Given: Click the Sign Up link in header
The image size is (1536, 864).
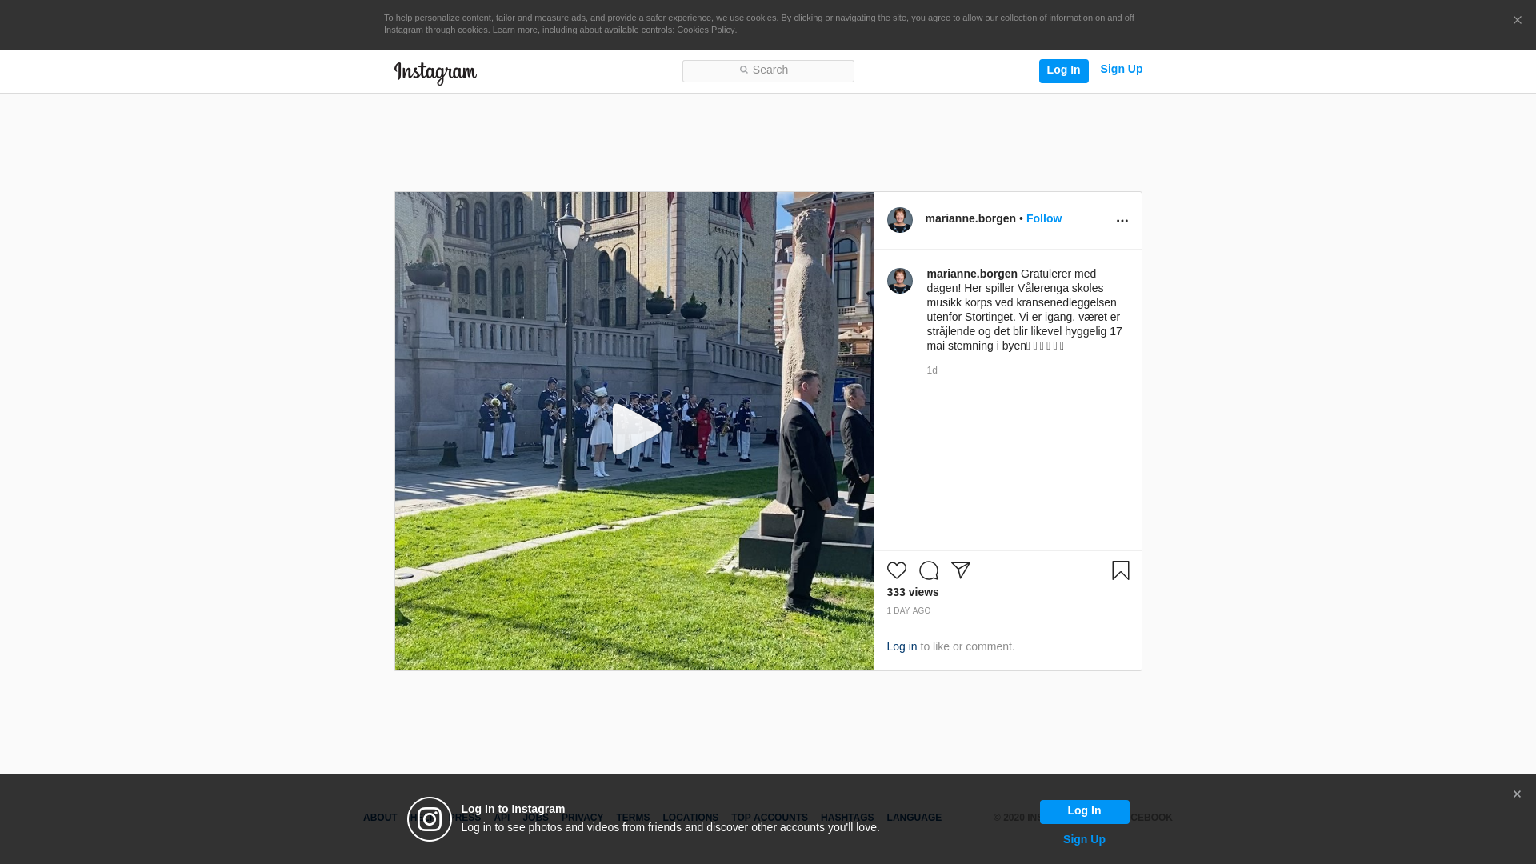Looking at the screenshot, I should click(1121, 70).
